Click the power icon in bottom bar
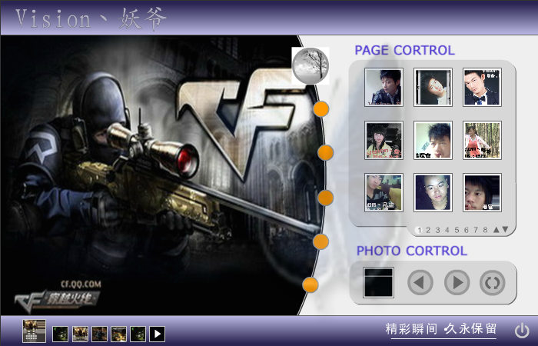The width and height of the screenshot is (538, 346). coord(522,331)
